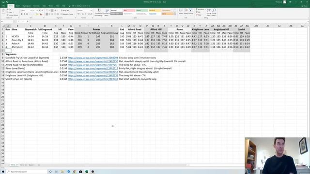Select the '4% Flyknit' shoe cell
The image size is (310, 174).
pos(17,47)
